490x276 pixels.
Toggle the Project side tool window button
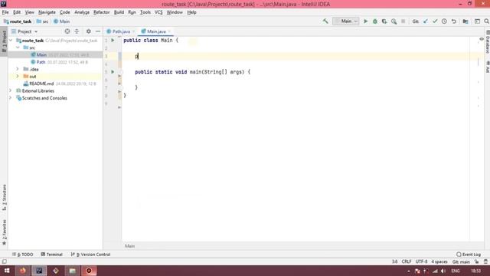[4, 41]
